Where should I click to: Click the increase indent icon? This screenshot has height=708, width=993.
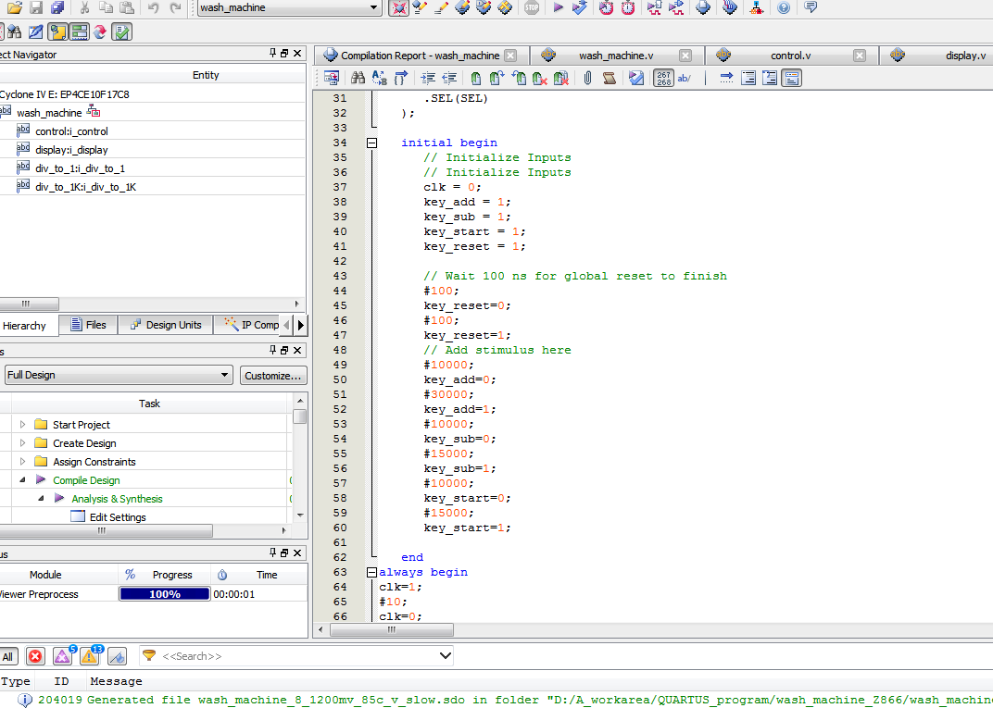pyautogui.click(x=428, y=79)
